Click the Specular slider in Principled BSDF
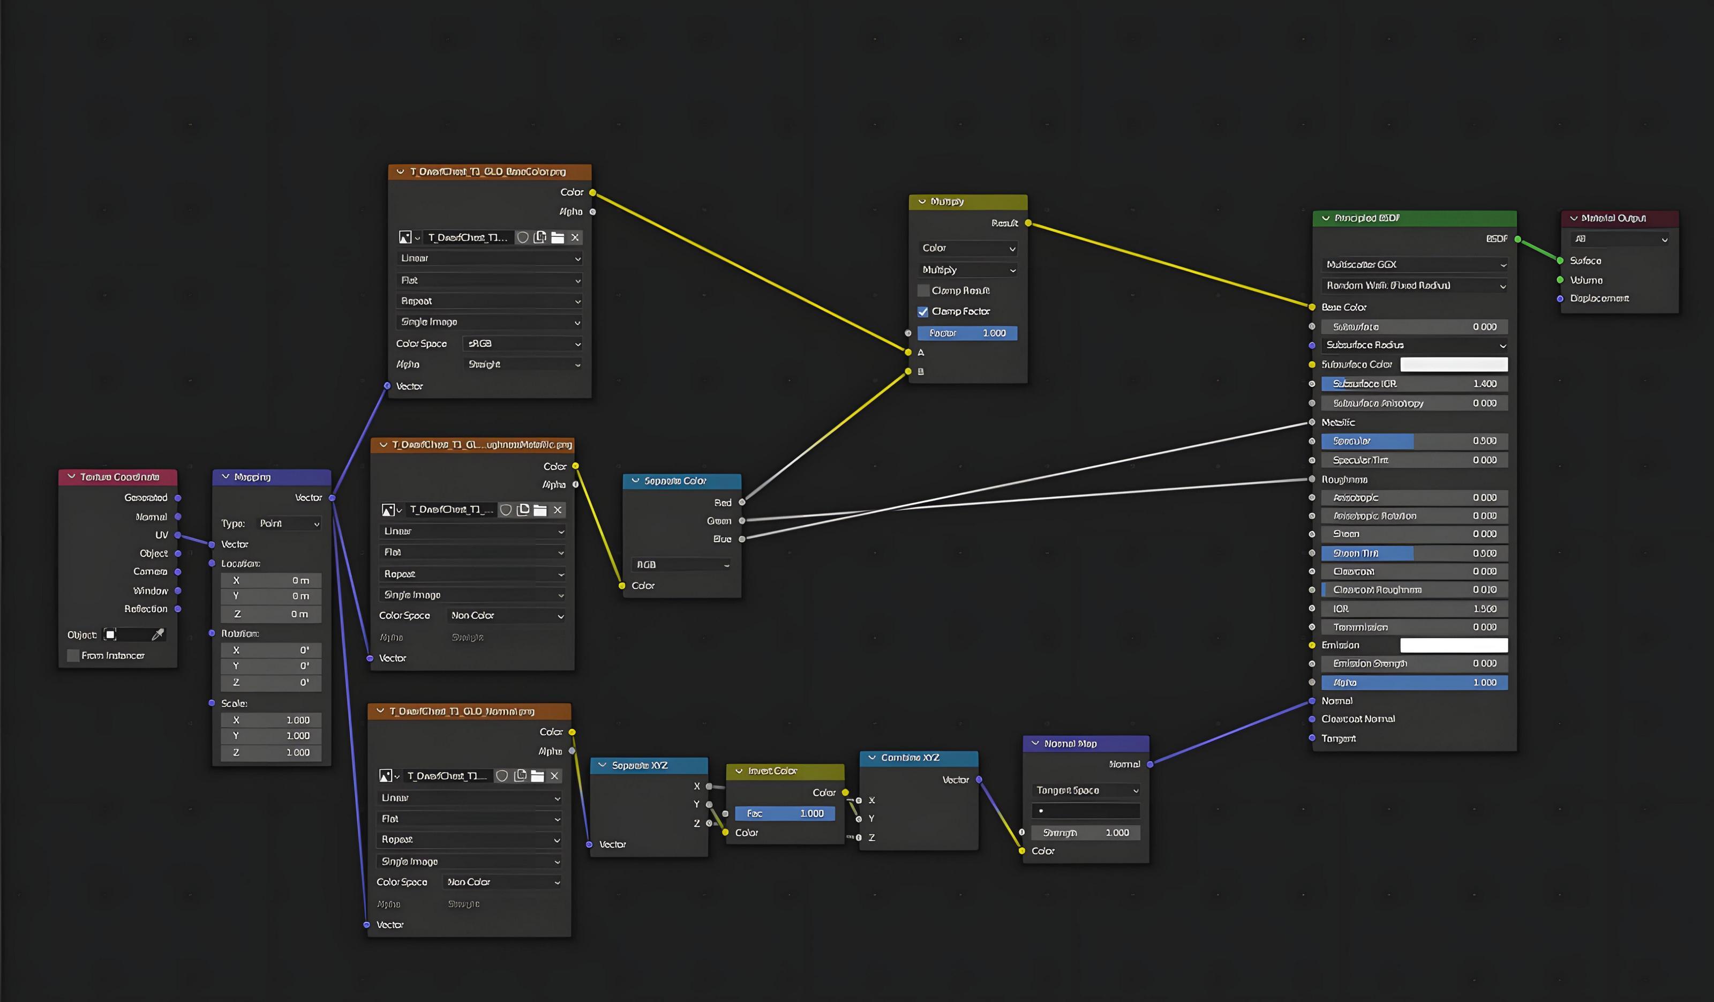Image resolution: width=1714 pixels, height=1002 pixels. pos(1414,442)
